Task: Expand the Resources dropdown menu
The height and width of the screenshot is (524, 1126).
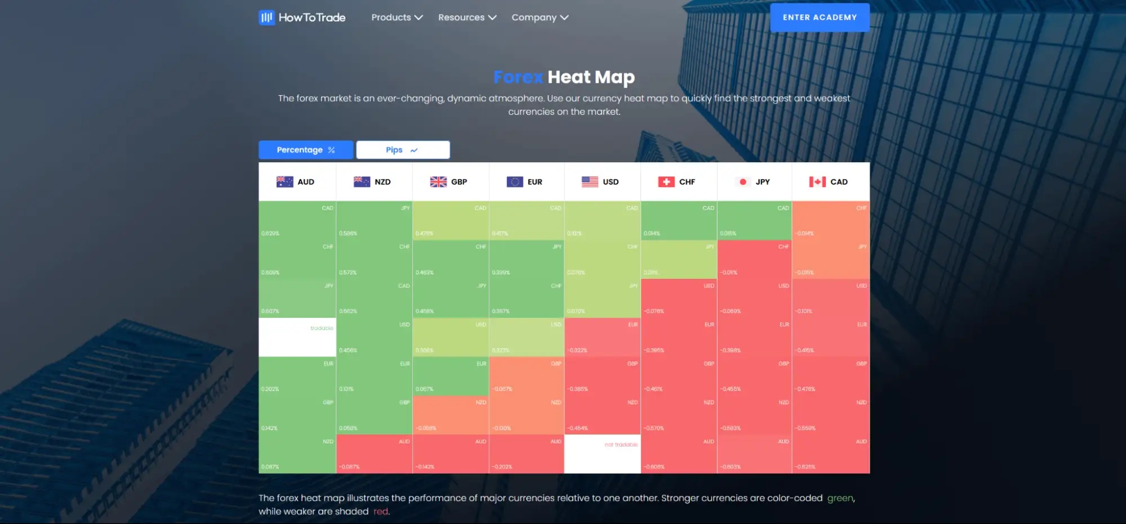Action: coord(468,17)
